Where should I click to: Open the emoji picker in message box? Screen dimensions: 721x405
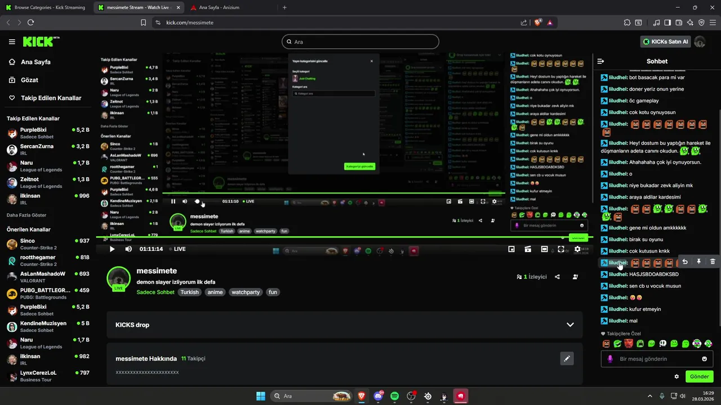point(704,359)
